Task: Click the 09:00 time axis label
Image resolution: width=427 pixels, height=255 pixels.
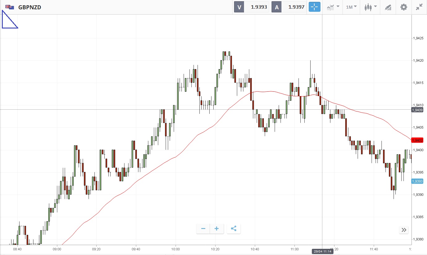Action: coord(57,249)
